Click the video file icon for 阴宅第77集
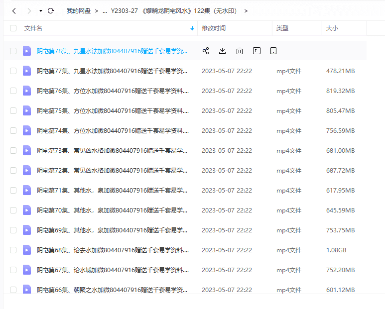The height and width of the screenshot is (309, 385). point(27,71)
